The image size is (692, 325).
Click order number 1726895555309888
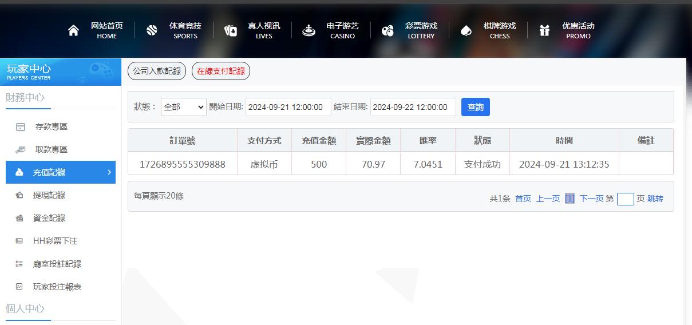[183, 164]
